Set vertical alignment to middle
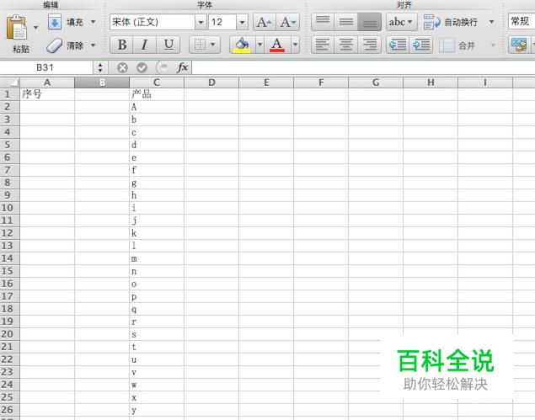535x420 pixels. (x=346, y=22)
